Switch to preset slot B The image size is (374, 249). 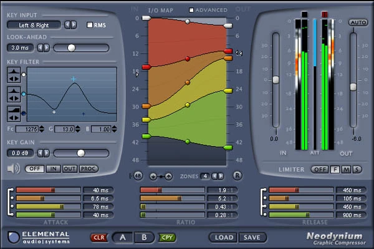point(144,238)
